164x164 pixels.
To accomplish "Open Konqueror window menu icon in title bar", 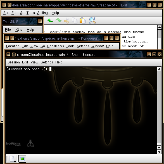I will coord(7,38).
